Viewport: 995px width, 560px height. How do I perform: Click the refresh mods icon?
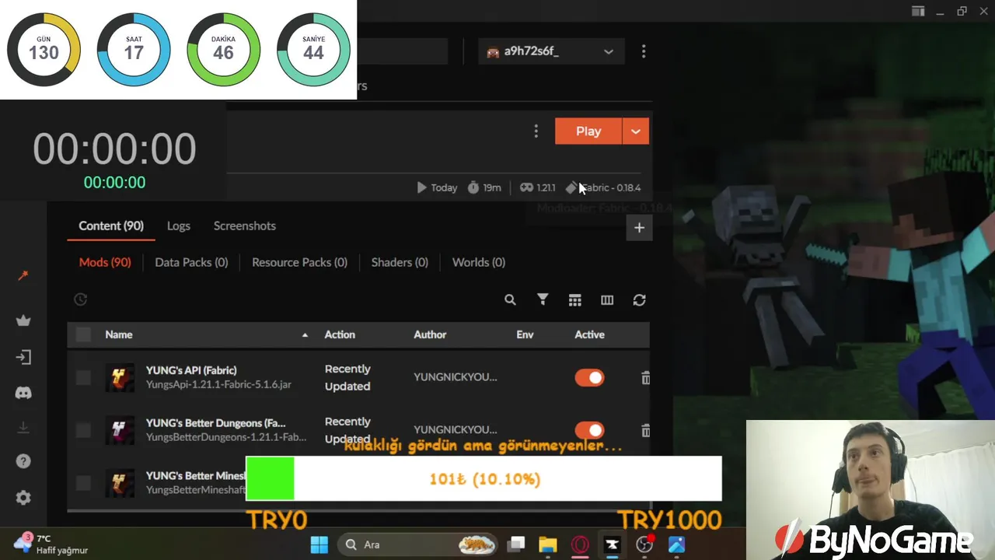tap(639, 300)
